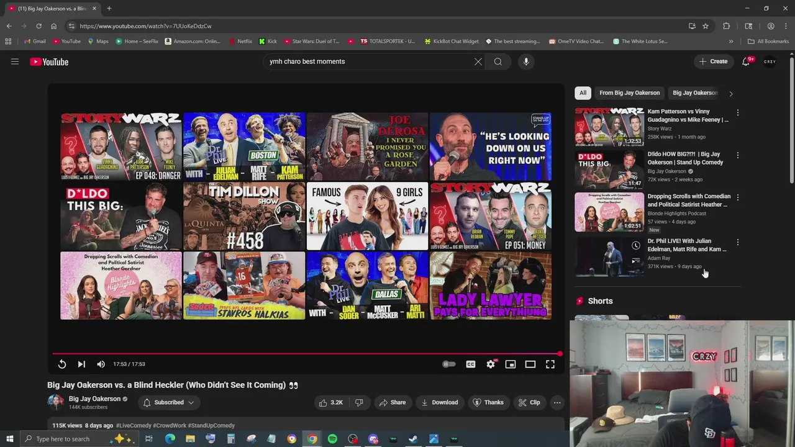This screenshot has width=795, height=447.
Task: Open a new browser tab
Action: pos(109,9)
